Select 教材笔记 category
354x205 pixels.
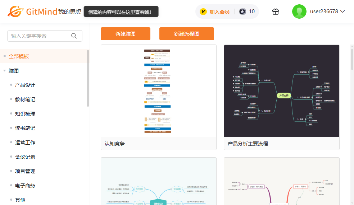(x=25, y=99)
